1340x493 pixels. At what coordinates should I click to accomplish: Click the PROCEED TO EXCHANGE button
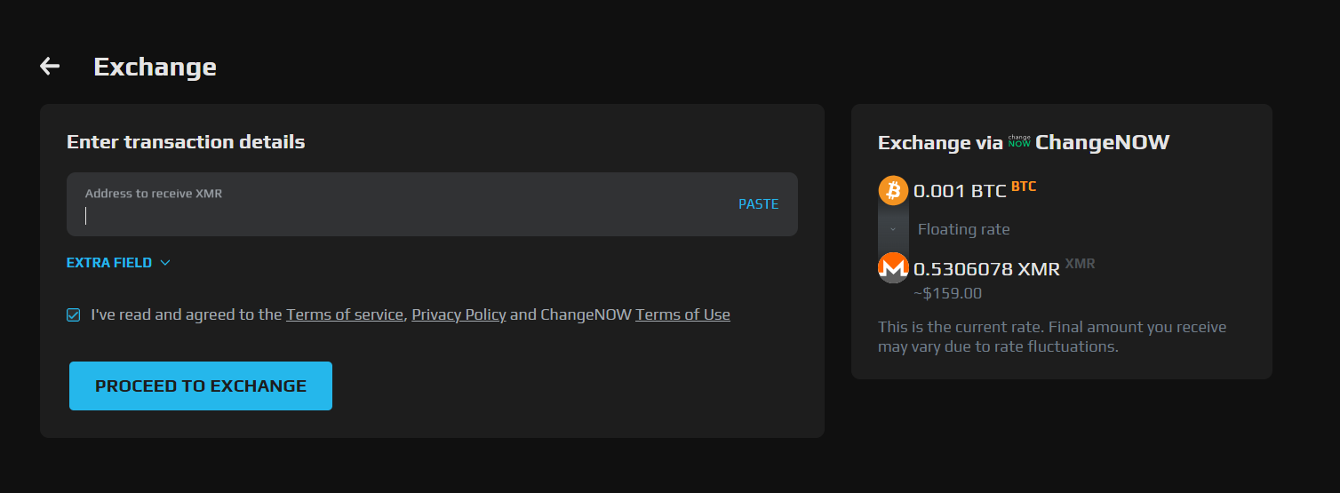201,386
